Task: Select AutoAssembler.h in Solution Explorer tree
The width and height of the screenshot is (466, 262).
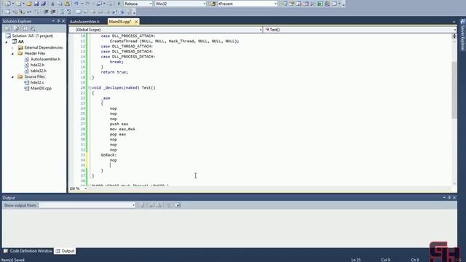Action: point(42,59)
